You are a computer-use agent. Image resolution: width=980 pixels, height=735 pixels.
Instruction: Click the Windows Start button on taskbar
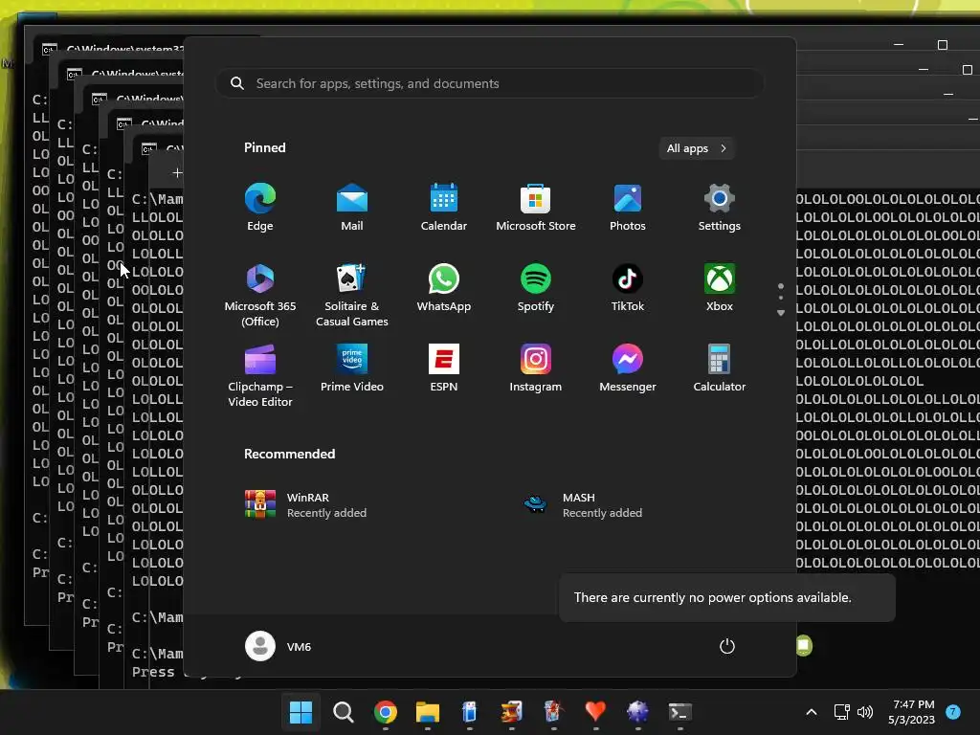point(301,712)
